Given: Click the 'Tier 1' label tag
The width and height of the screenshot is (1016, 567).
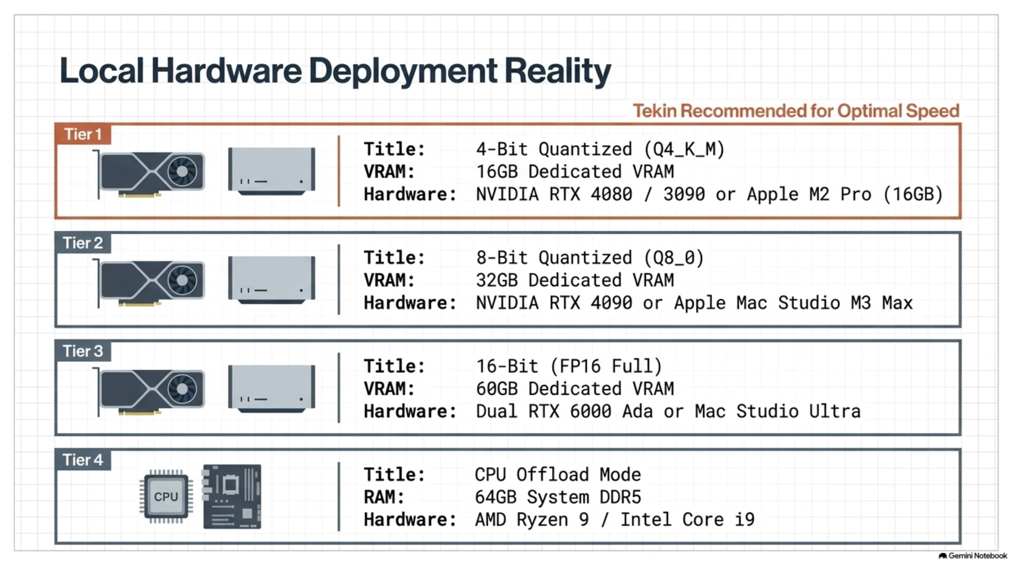Looking at the screenshot, I should tap(83, 134).
